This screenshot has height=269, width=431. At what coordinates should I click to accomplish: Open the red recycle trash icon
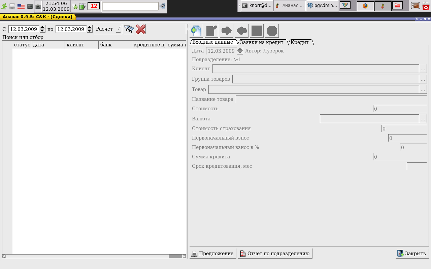point(426,6)
